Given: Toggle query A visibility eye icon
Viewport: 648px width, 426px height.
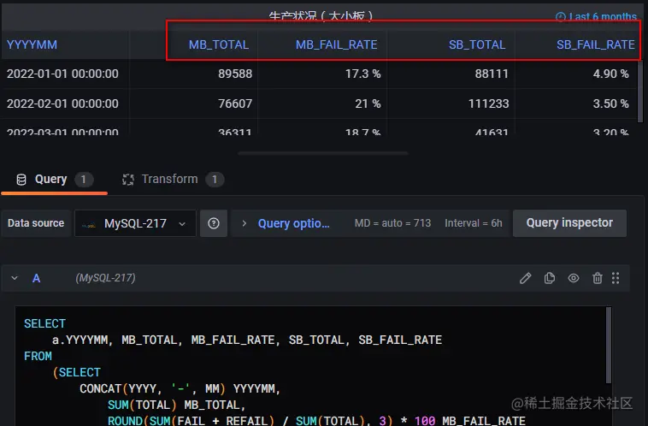Looking at the screenshot, I should [574, 278].
